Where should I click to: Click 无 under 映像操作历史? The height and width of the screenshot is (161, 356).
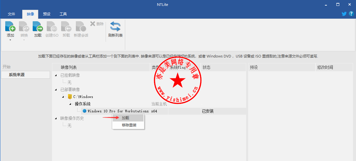tap(69, 125)
